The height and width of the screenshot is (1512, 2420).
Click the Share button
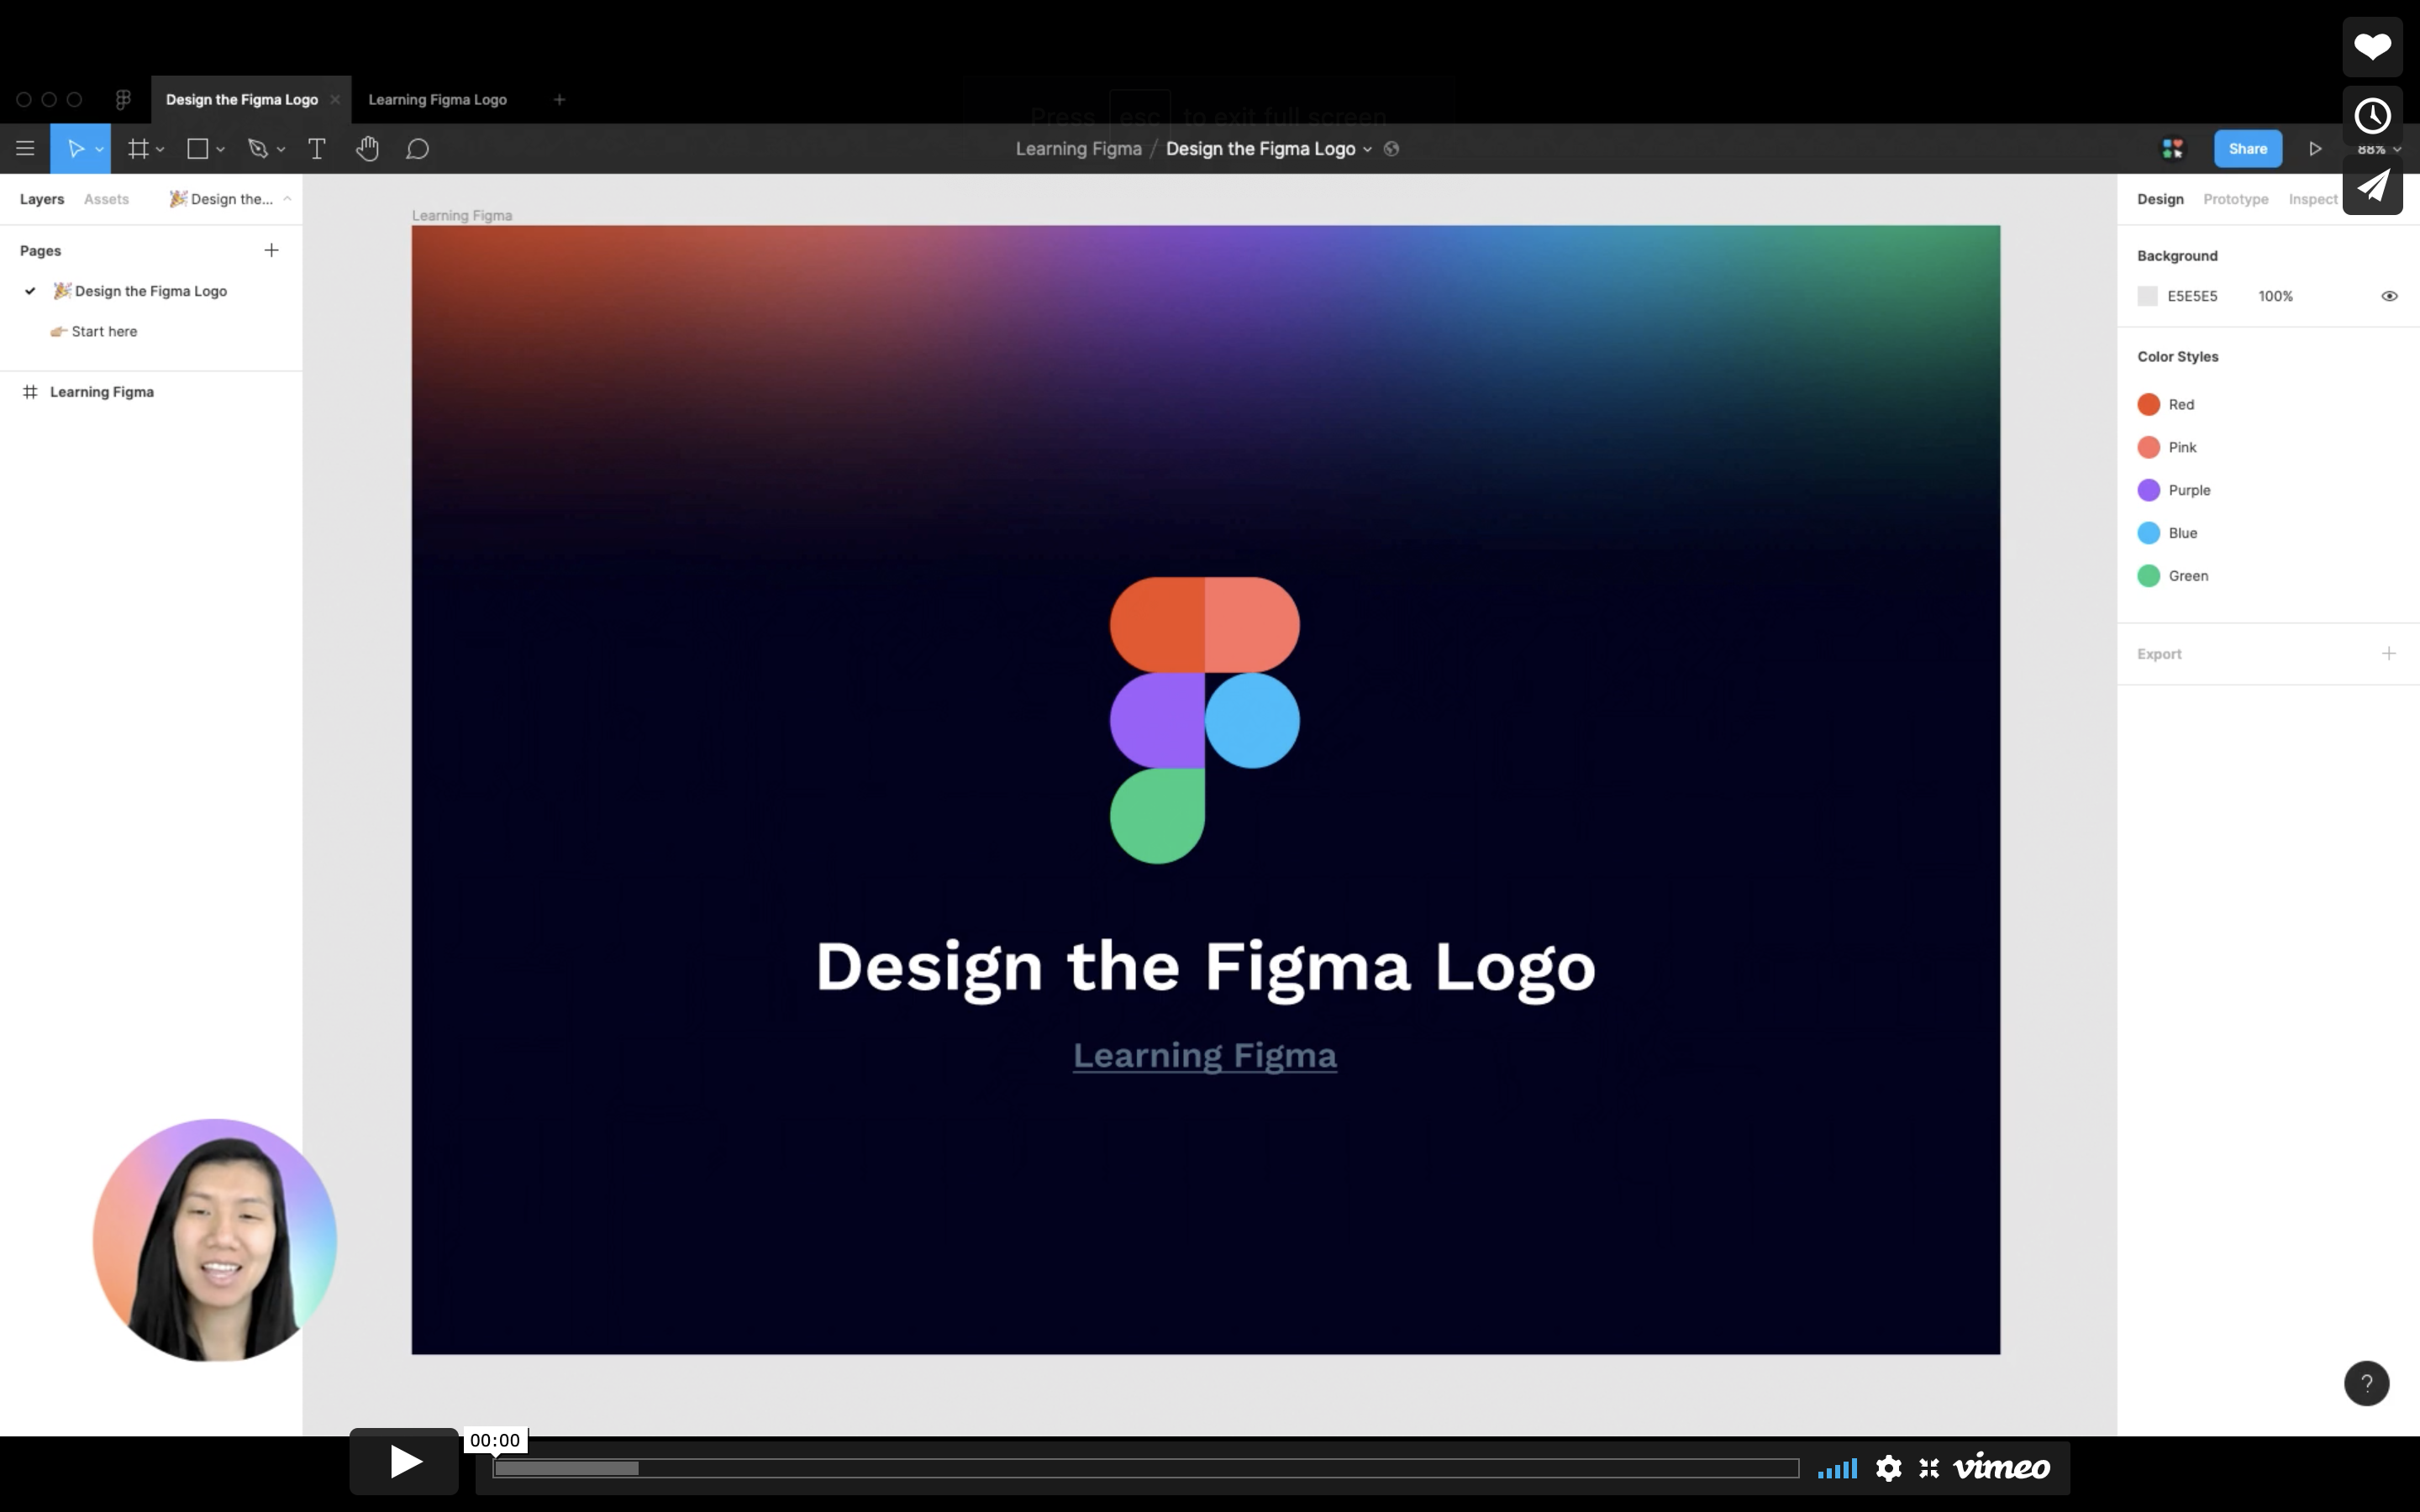click(2246, 148)
